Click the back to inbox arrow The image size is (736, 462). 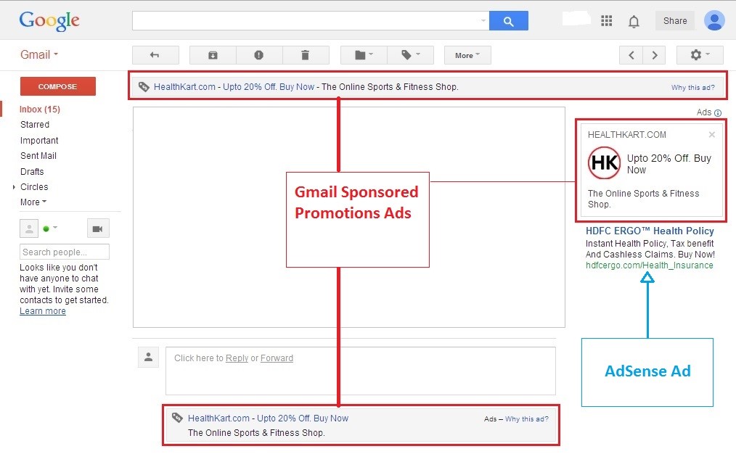coord(155,55)
